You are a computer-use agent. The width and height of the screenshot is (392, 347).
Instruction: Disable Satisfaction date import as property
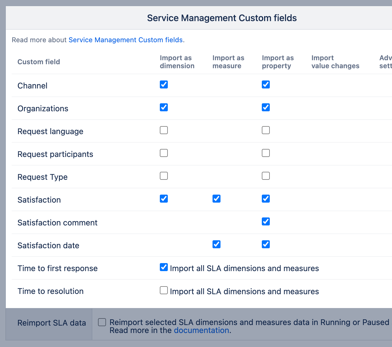coord(266,244)
